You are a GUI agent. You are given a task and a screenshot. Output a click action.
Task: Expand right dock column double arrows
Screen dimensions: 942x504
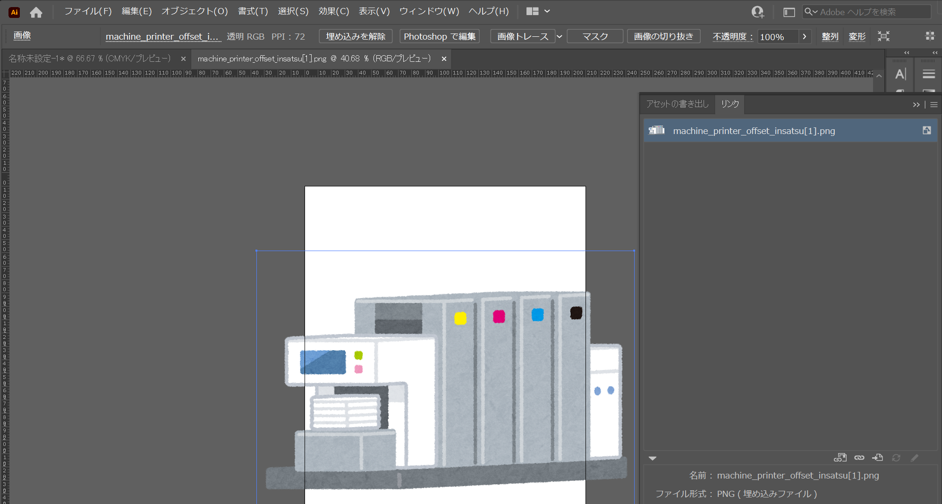(935, 53)
